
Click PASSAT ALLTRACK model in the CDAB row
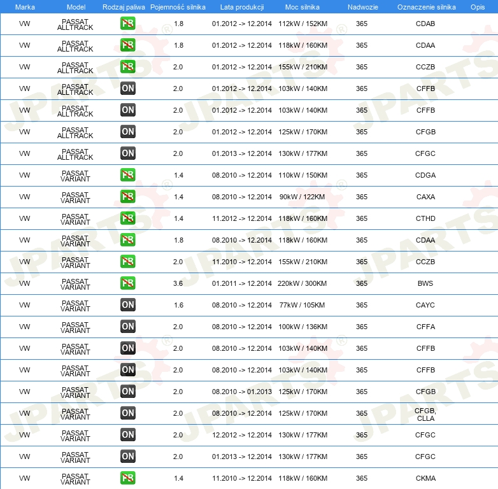75,24
